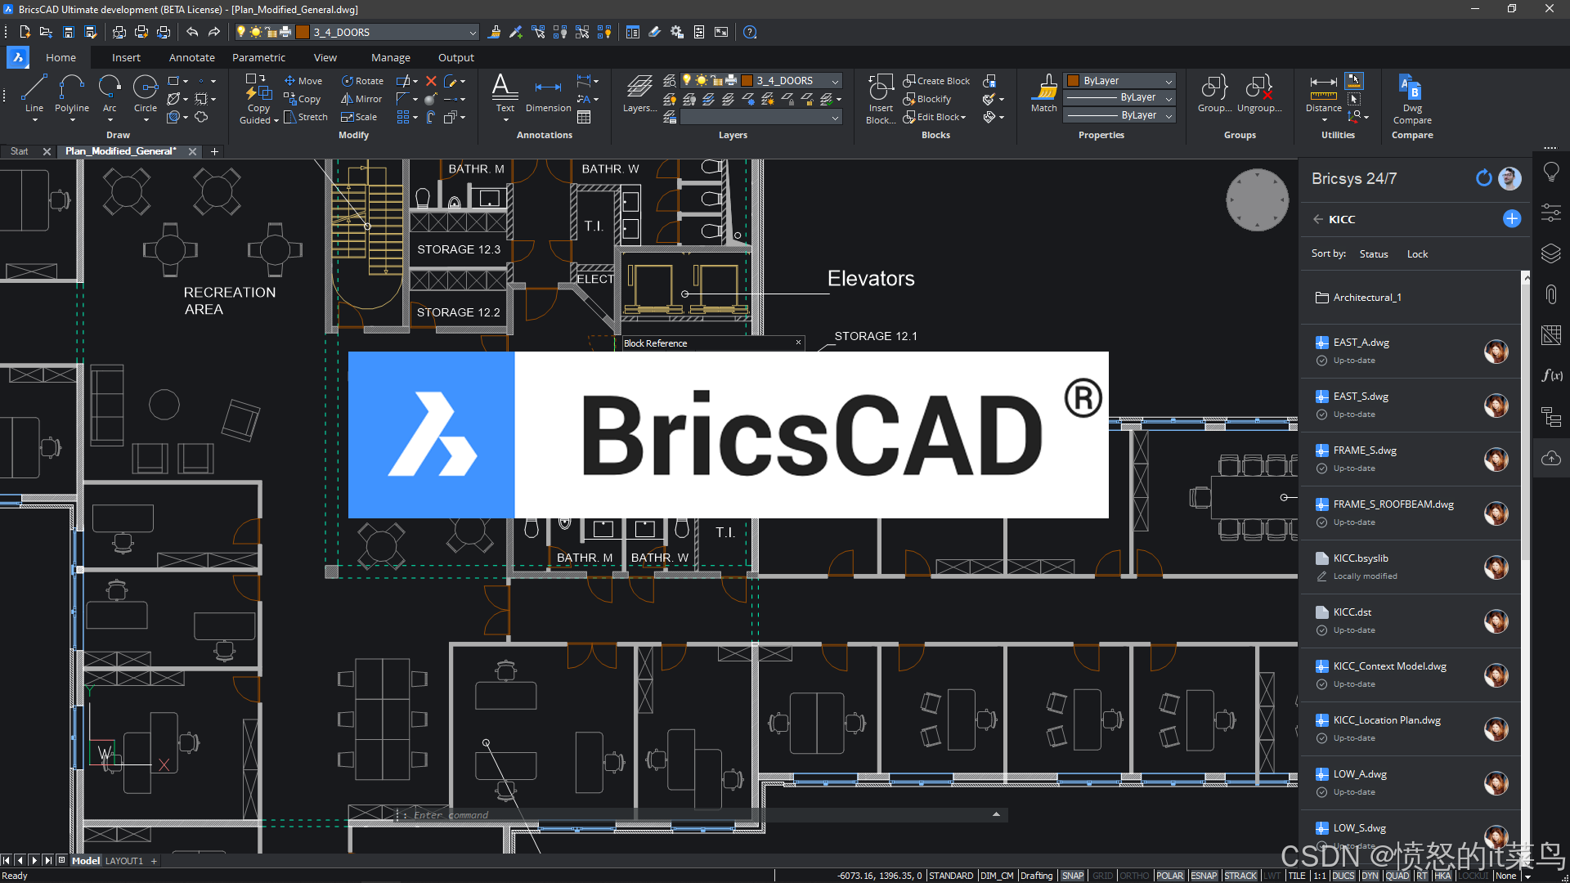
Task: Click the Distance measuring tool
Action: click(x=1323, y=90)
